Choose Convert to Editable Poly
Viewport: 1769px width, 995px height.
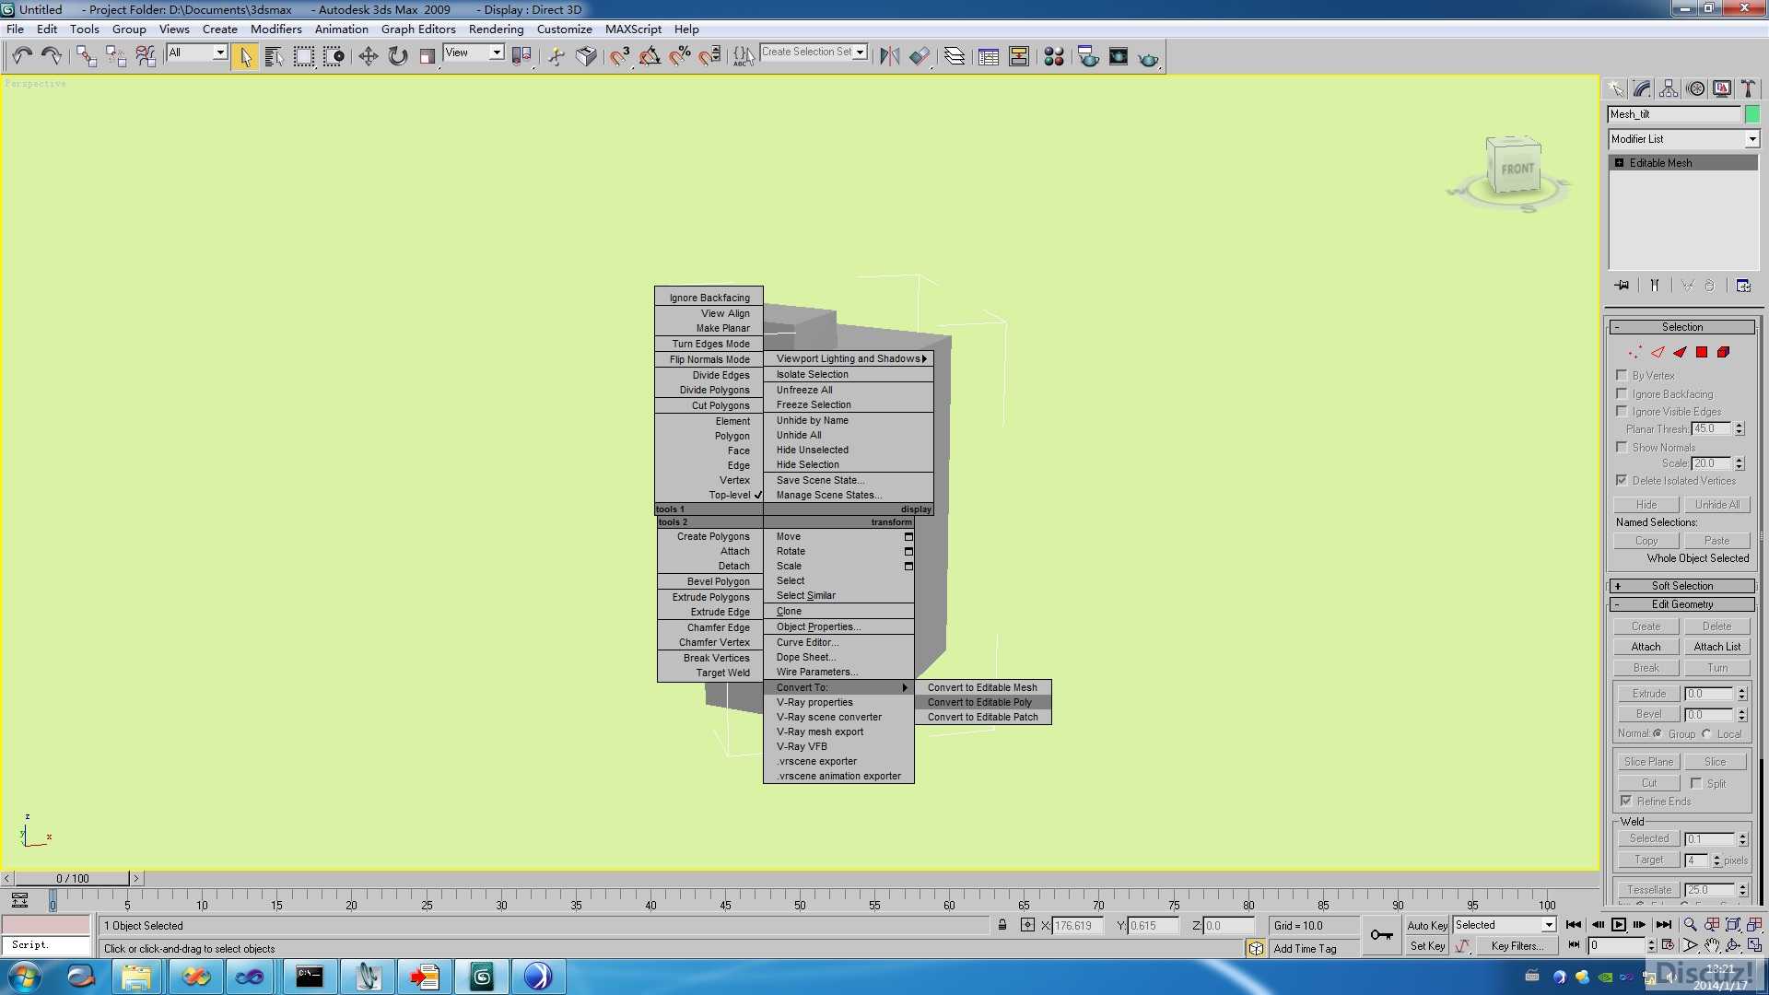[982, 702]
